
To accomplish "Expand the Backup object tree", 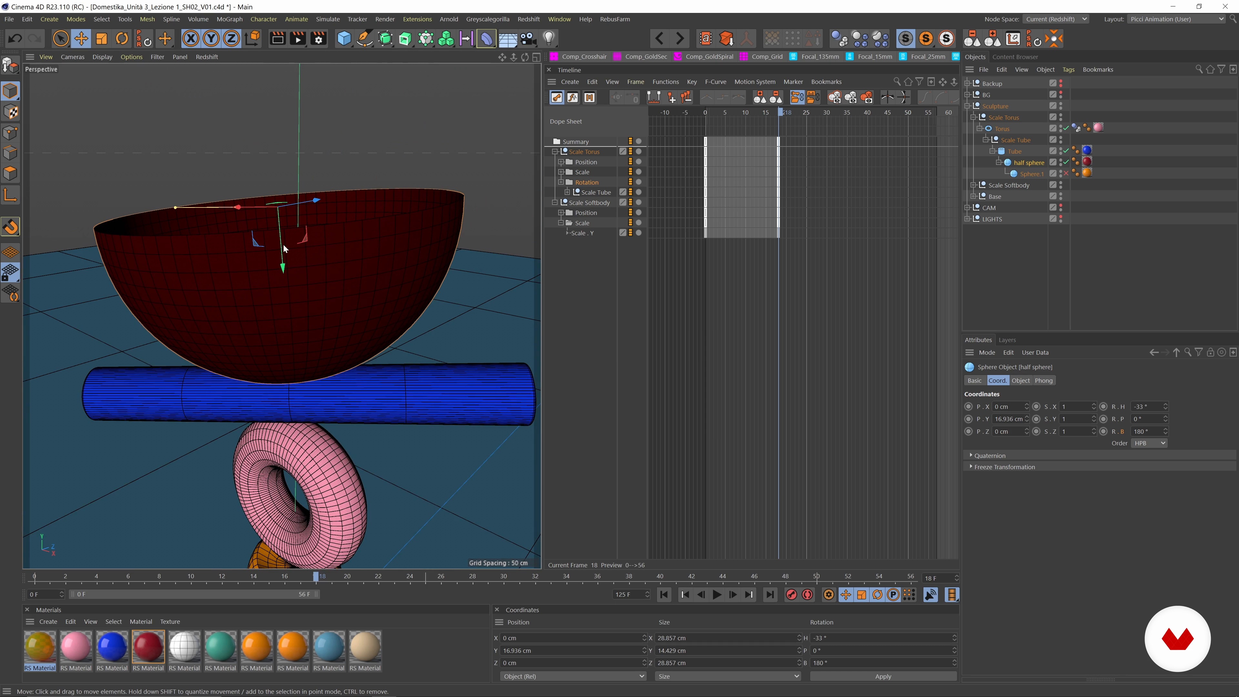I will coord(967,83).
